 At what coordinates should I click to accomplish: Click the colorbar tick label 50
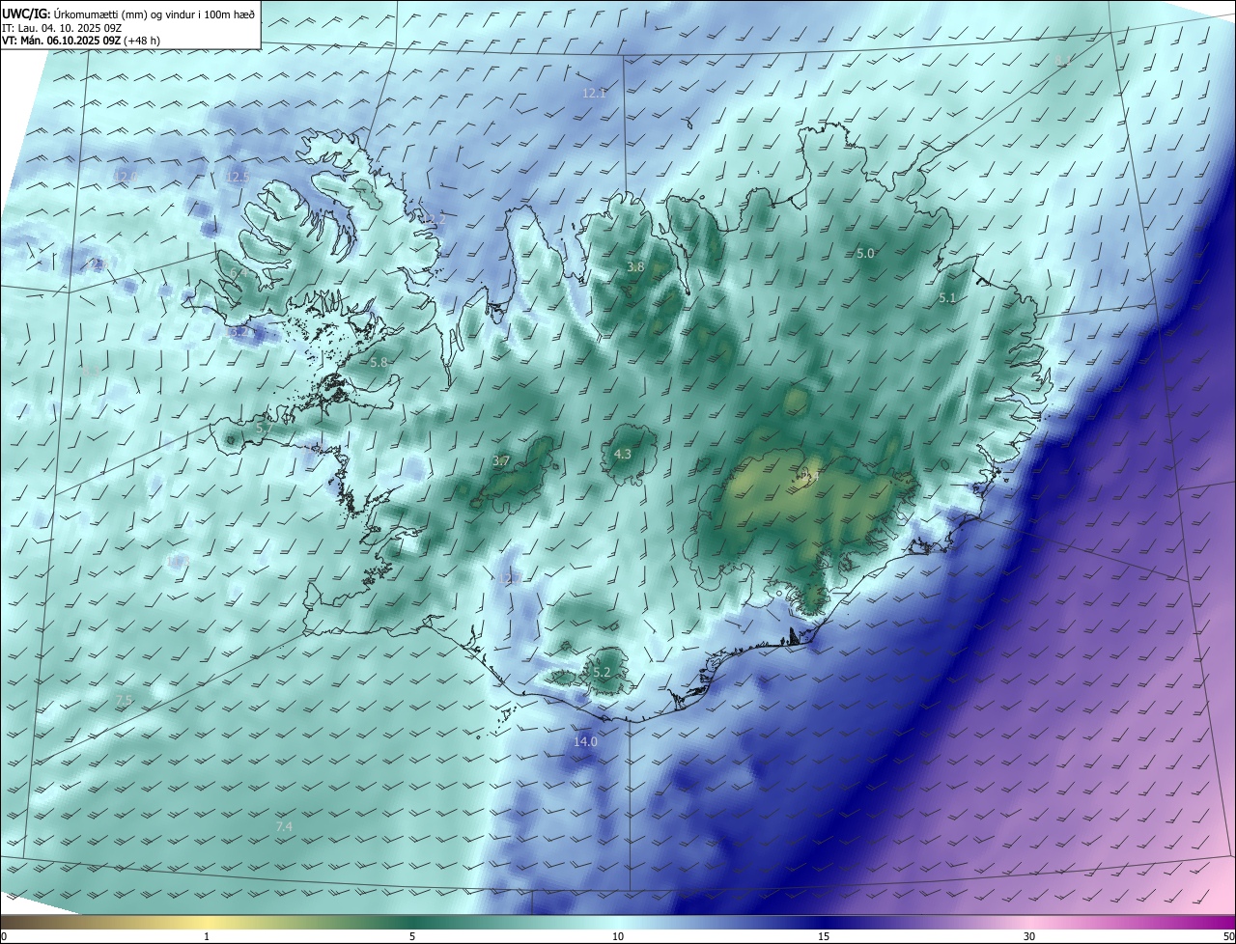[1228, 936]
